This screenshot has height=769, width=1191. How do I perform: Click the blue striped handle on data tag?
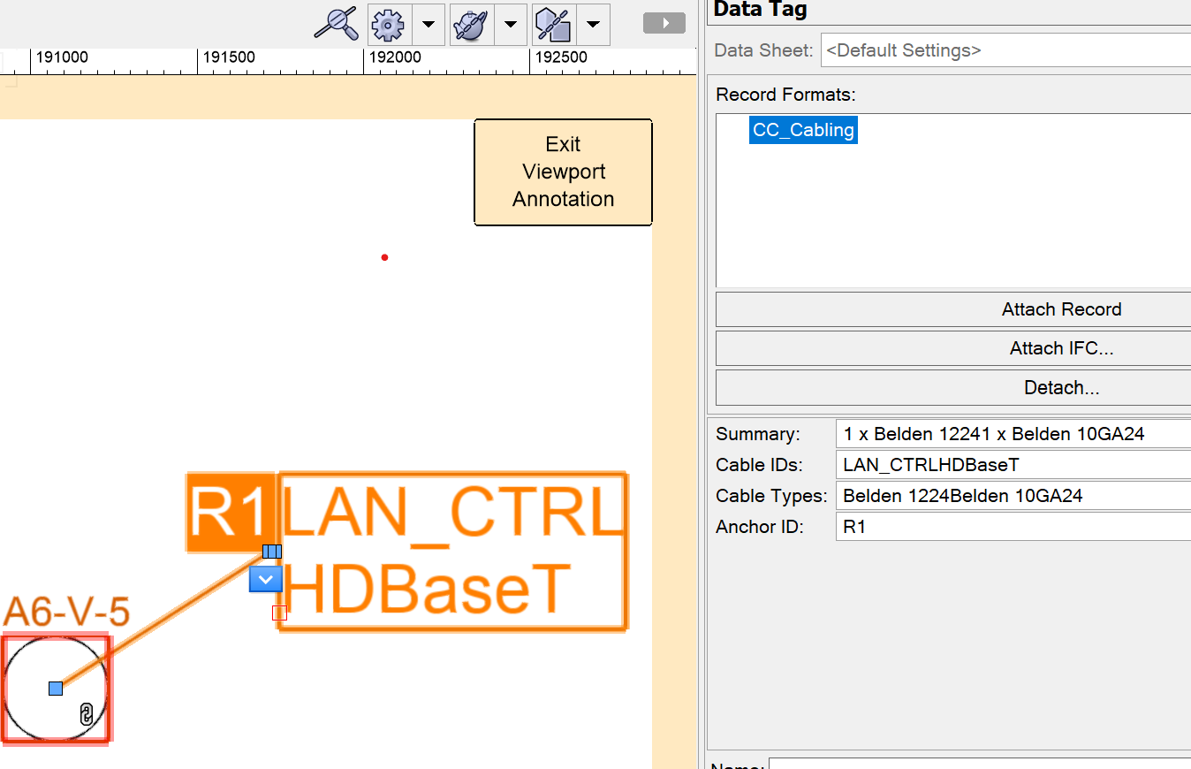[x=272, y=552]
